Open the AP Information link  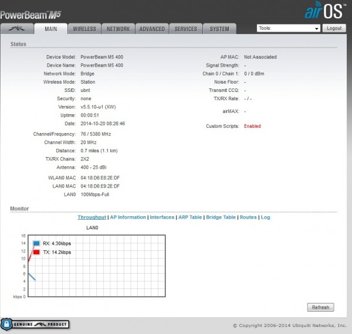pyautogui.click(x=128, y=217)
